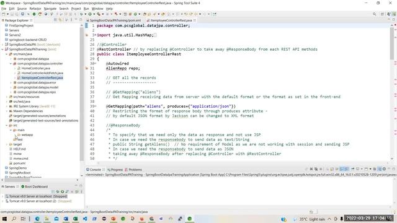The image size is (397, 223).
Task: Click the Console settings gear icon
Action: (384, 169)
